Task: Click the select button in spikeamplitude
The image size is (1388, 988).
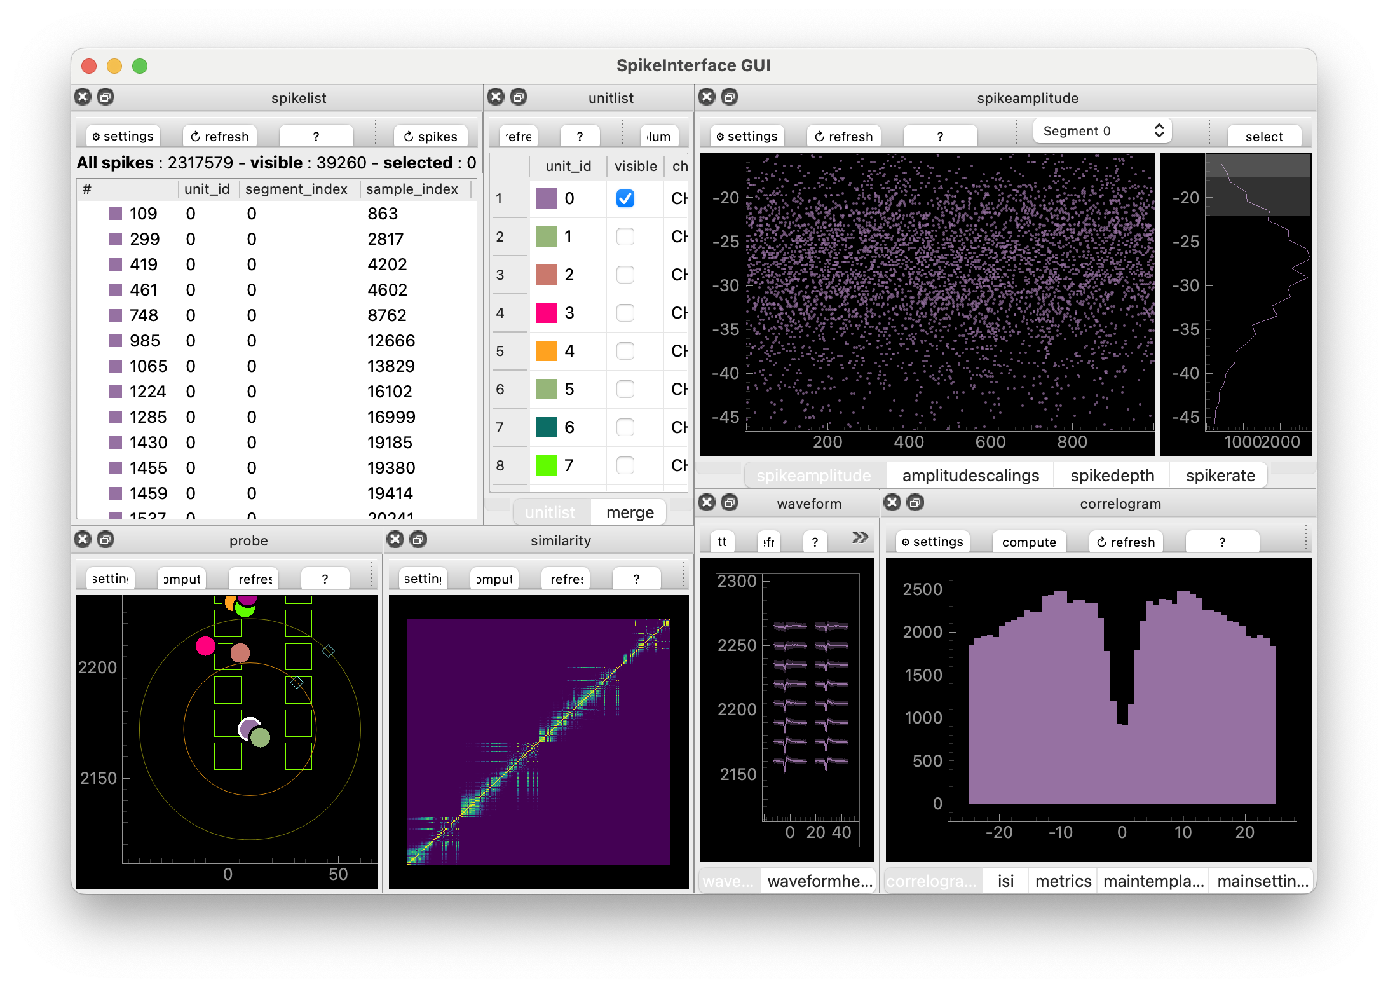Action: click(x=1264, y=136)
